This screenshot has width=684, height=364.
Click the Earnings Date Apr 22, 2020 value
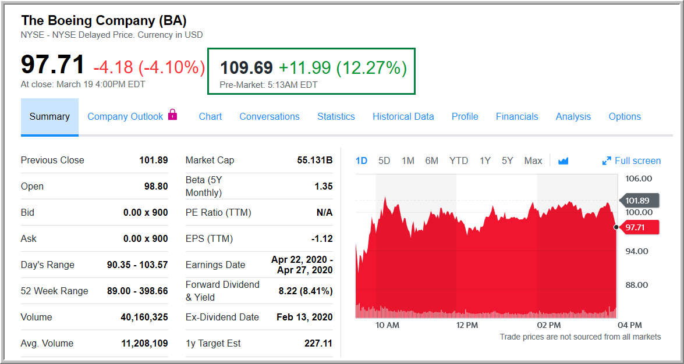pyautogui.click(x=302, y=265)
